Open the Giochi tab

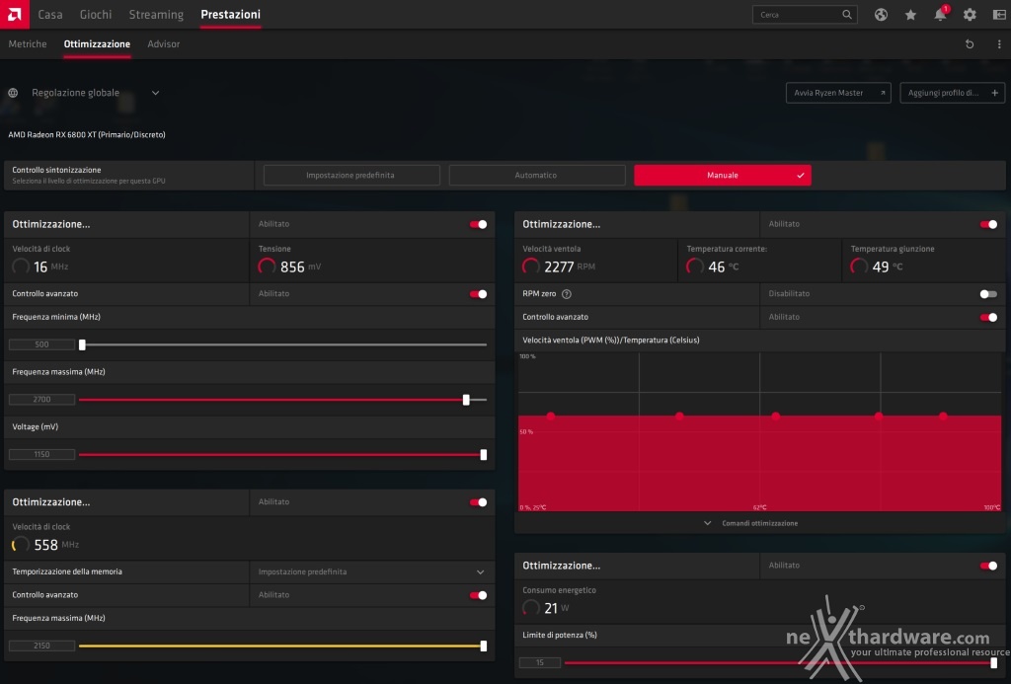pos(96,14)
